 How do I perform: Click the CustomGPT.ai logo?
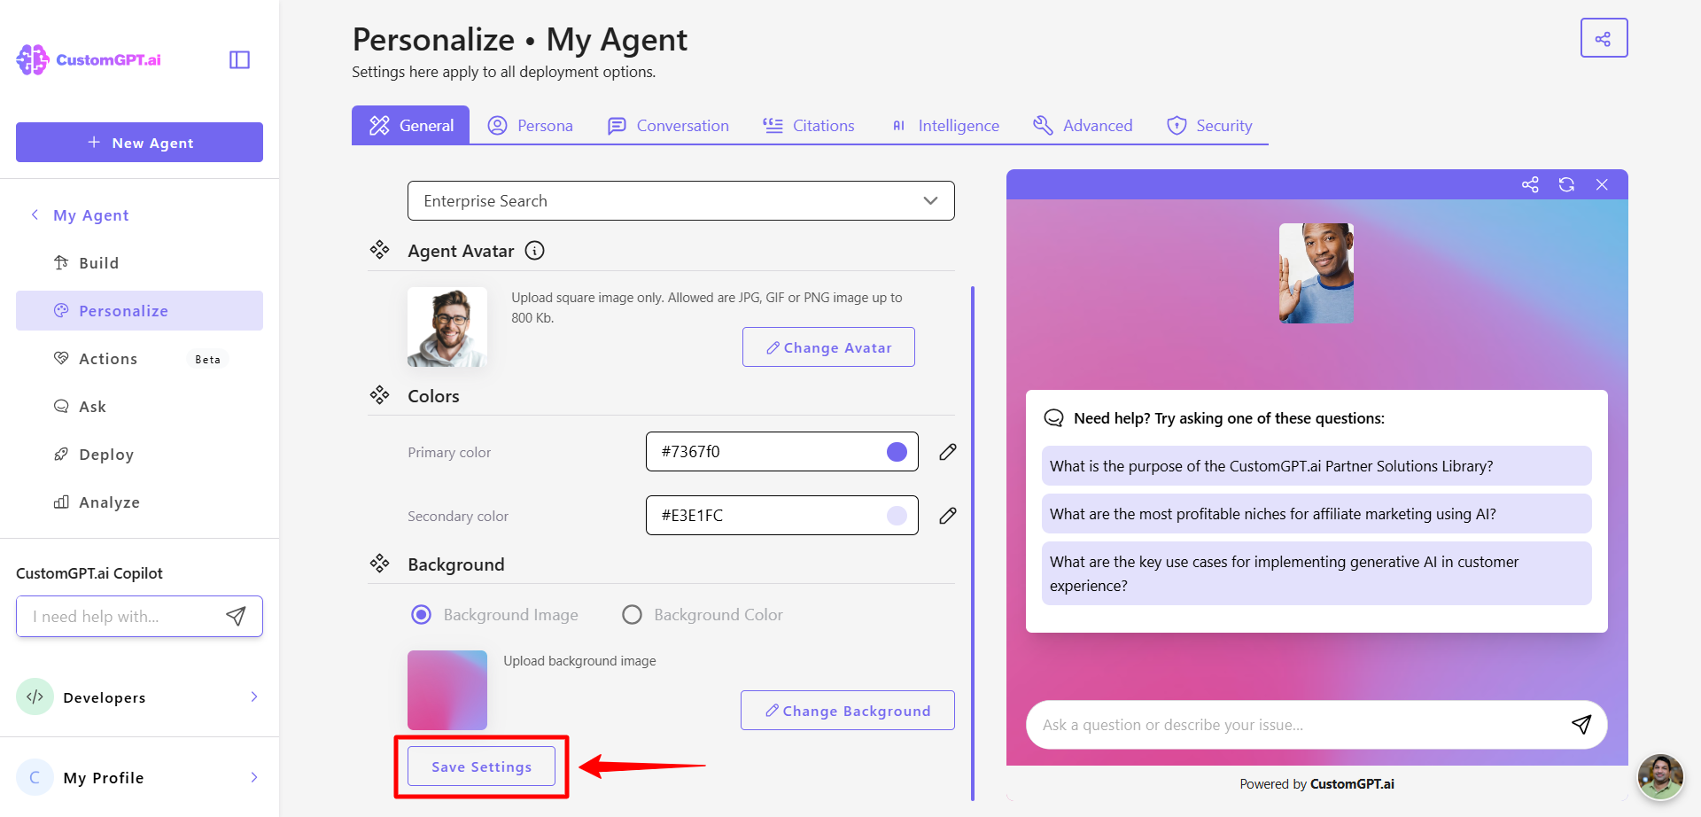[x=89, y=59]
